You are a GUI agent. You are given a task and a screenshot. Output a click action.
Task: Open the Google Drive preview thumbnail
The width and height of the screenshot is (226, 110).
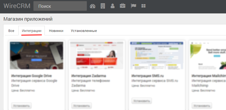pyautogui.click(x=36, y=56)
